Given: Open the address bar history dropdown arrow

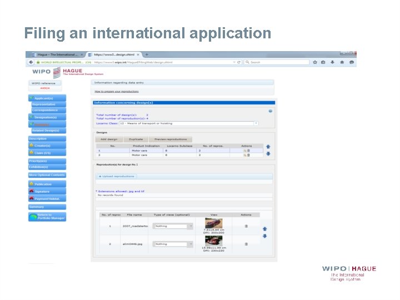Looking at the screenshot, I should 234,62.
